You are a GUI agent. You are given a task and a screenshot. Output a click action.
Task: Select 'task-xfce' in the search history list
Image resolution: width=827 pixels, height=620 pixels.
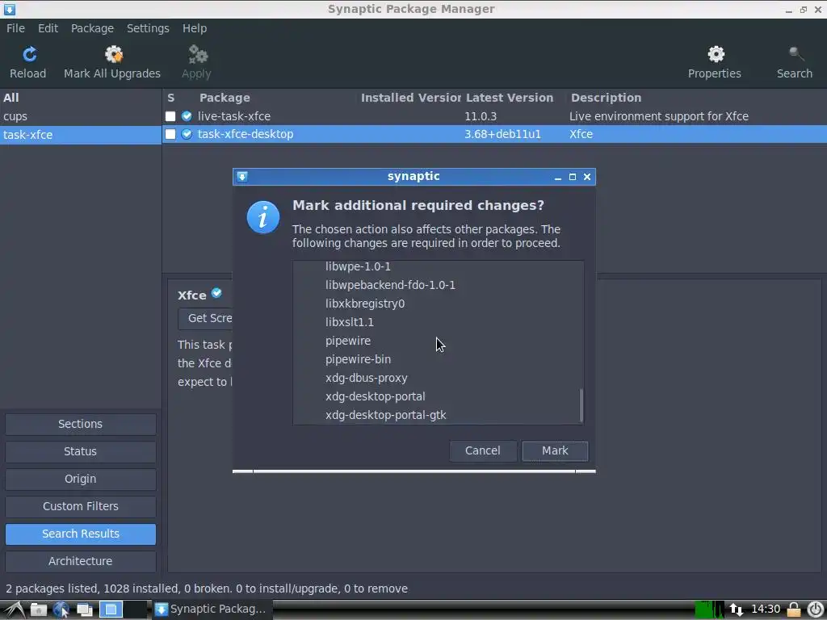[80, 135]
